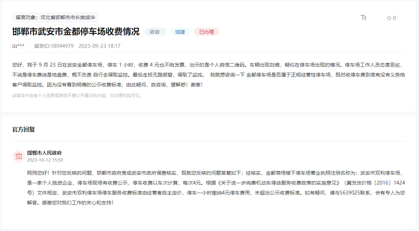
Task: Click the 已办理 status tag
Action: tap(207, 32)
